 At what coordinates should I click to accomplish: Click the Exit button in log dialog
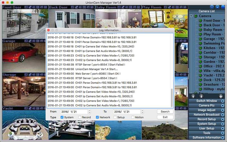[x=165, y=117]
